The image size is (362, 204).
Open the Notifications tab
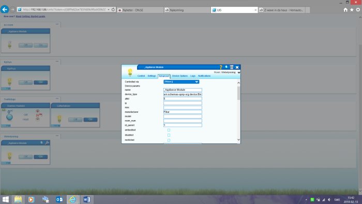pyautogui.click(x=204, y=76)
